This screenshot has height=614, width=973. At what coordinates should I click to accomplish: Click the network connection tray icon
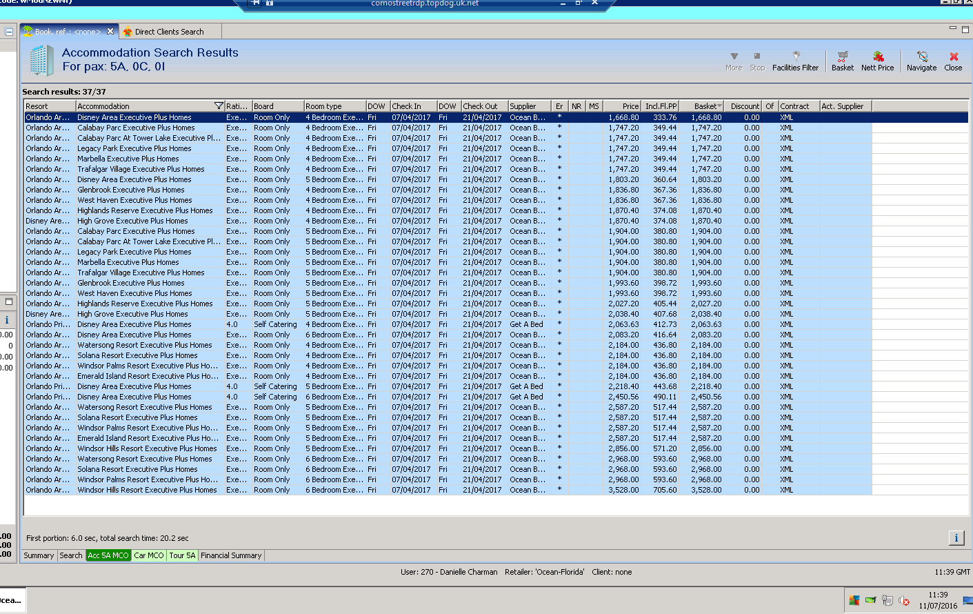[x=887, y=600]
